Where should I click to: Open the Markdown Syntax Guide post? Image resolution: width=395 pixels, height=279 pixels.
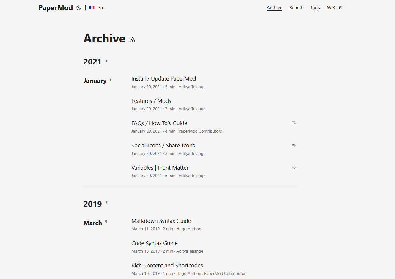click(161, 221)
